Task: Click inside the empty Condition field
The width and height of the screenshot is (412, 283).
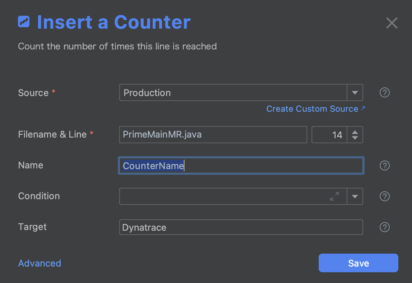Action: click(223, 196)
